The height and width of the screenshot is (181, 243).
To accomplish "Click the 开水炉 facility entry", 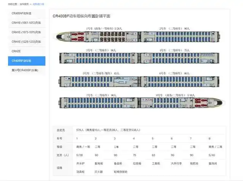I will 80,164.
